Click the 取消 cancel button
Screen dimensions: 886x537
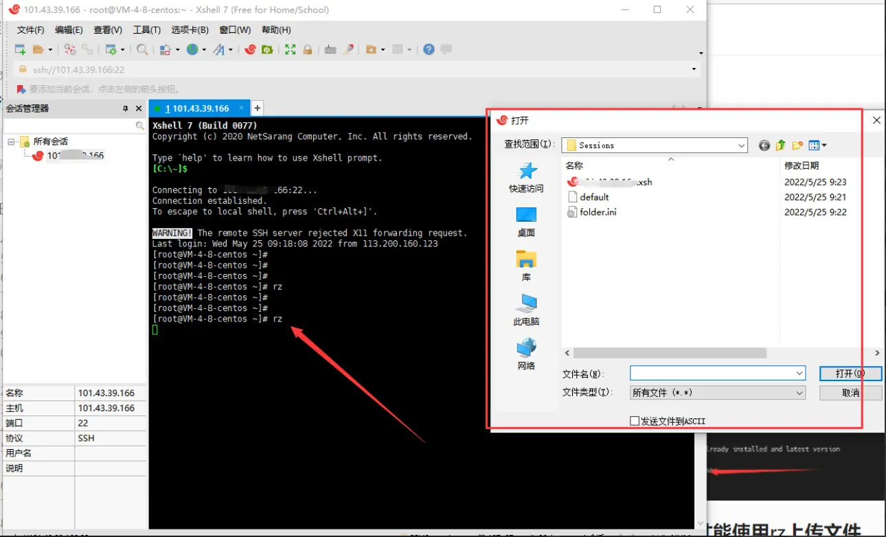850,393
